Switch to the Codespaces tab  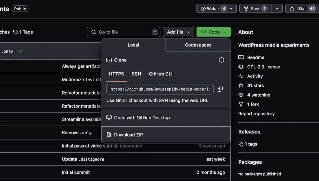coord(198,45)
